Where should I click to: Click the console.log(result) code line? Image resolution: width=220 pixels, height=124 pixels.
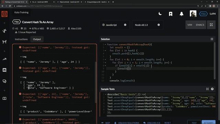122,81
